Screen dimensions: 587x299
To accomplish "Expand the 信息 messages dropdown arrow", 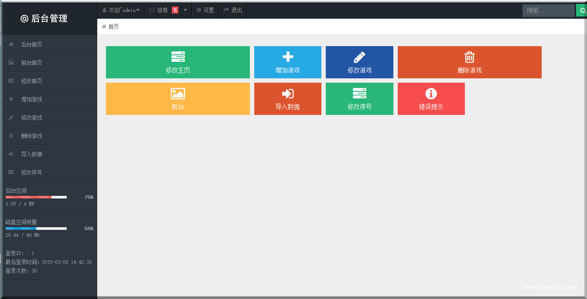I will tap(185, 10).
